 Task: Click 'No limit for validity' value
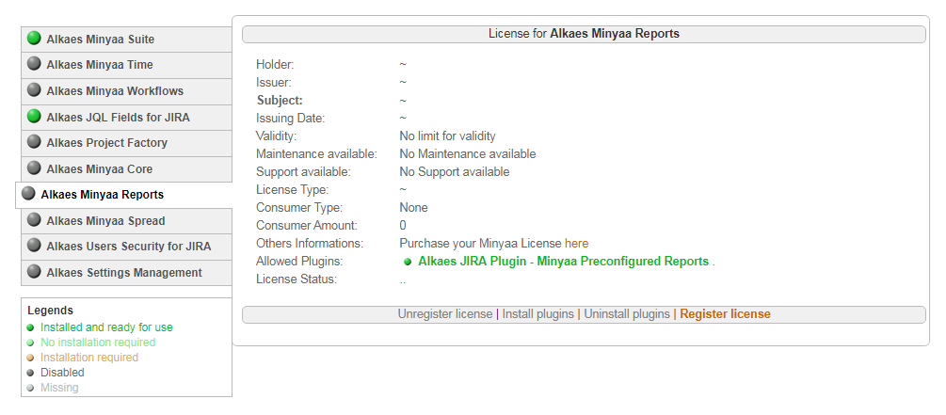[448, 136]
